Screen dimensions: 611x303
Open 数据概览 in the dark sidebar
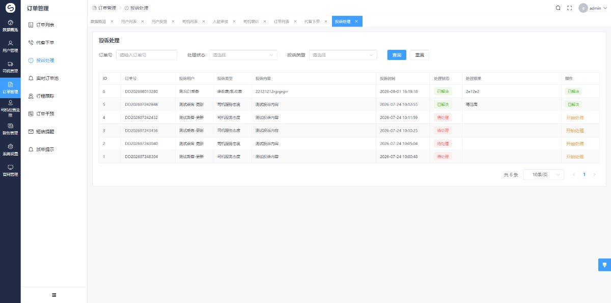coord(10,26)
